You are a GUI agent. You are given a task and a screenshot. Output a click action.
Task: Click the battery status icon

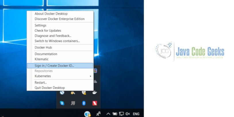pos(115,114)
